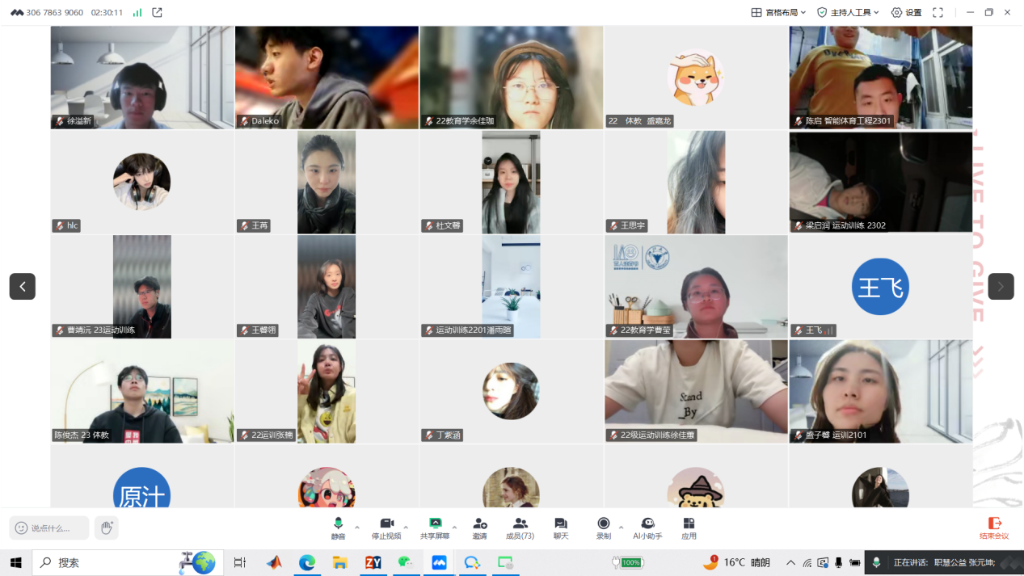Open the 主持人工具 host tools menu
1024x576 pixels.
[848, 12]
